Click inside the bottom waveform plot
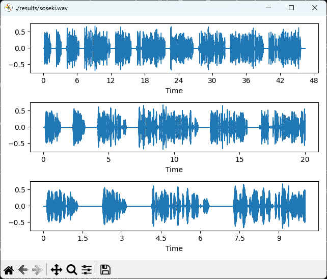 click(174, 206)
